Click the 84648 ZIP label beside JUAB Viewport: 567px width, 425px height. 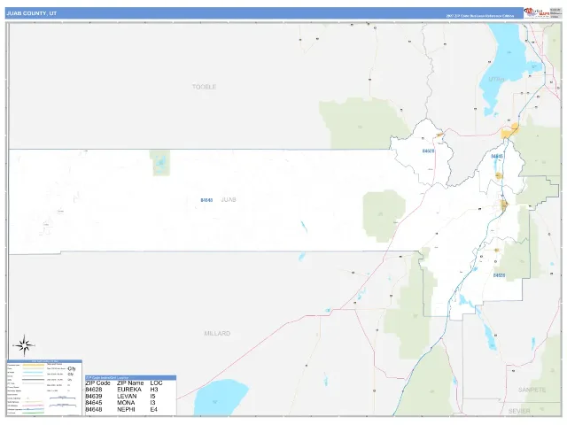pos(206,200)
